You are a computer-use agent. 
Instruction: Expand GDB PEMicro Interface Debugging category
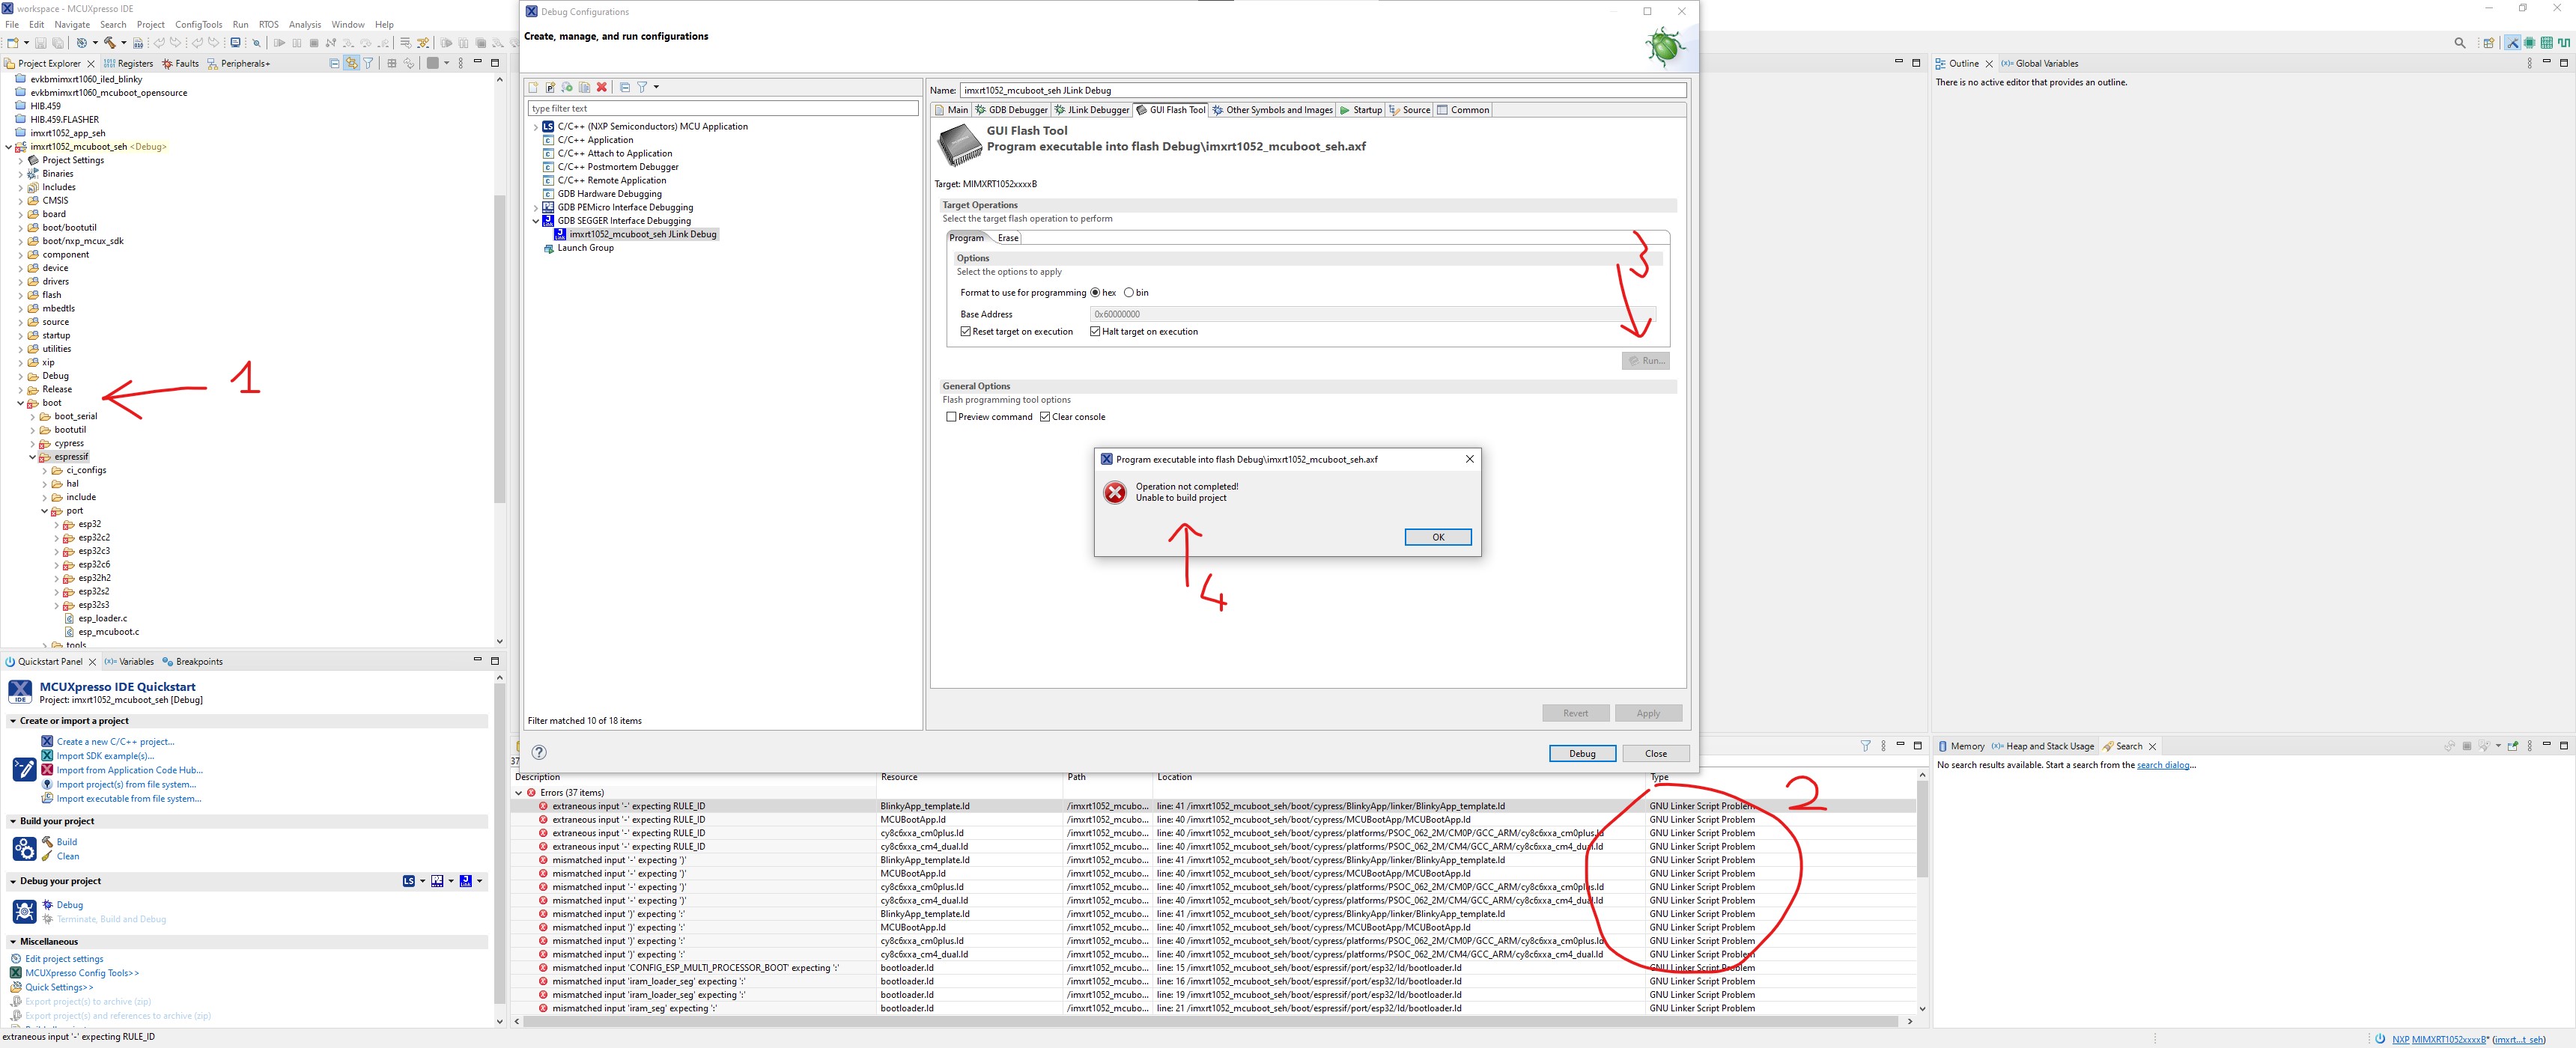point(536,207)
